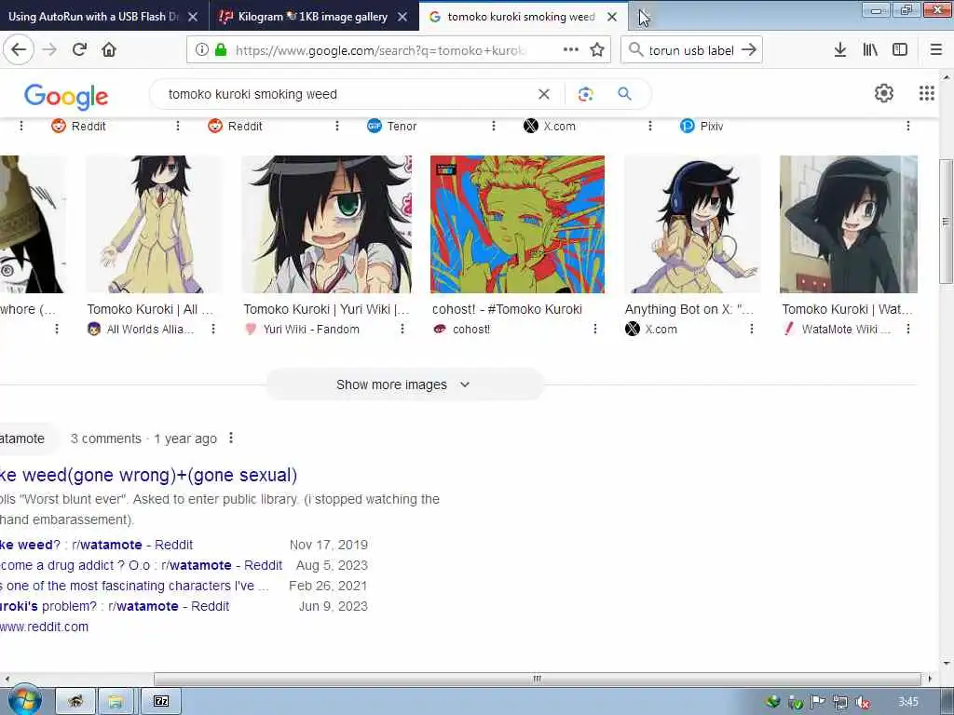This screenshot has width=954, height=715.
Task: Open the All Worlds Alliance Tomoko image
Action: pyautogui.click(x=154, y=224)
